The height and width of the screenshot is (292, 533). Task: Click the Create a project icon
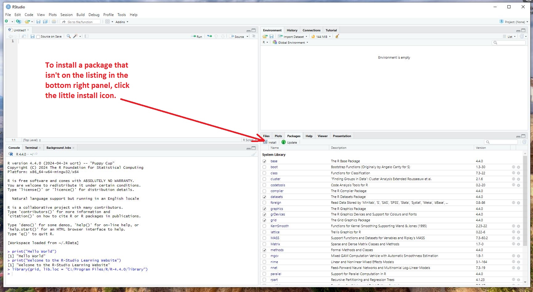point(18,22)
